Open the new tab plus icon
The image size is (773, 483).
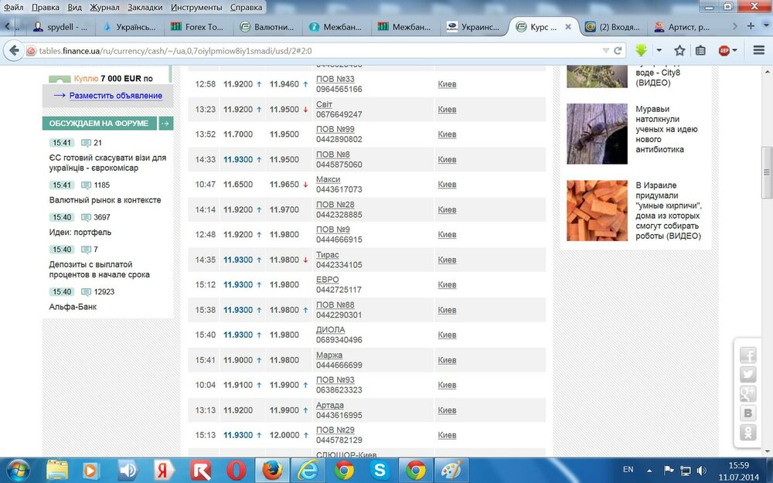[751, 26]
